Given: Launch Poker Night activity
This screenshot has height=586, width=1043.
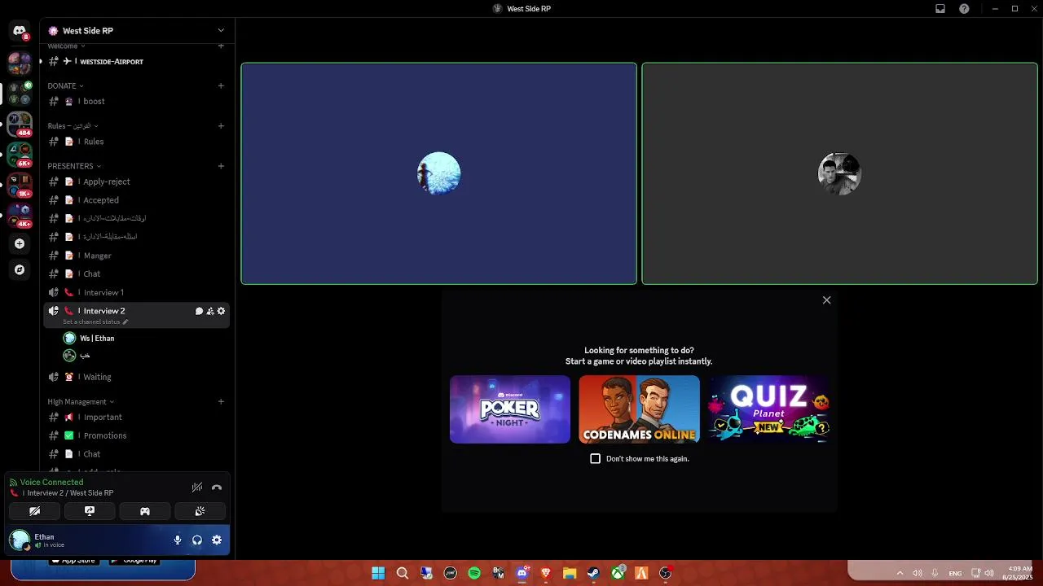Looking at the screenshot, I should pyautogui.click(x=510, y=409).
